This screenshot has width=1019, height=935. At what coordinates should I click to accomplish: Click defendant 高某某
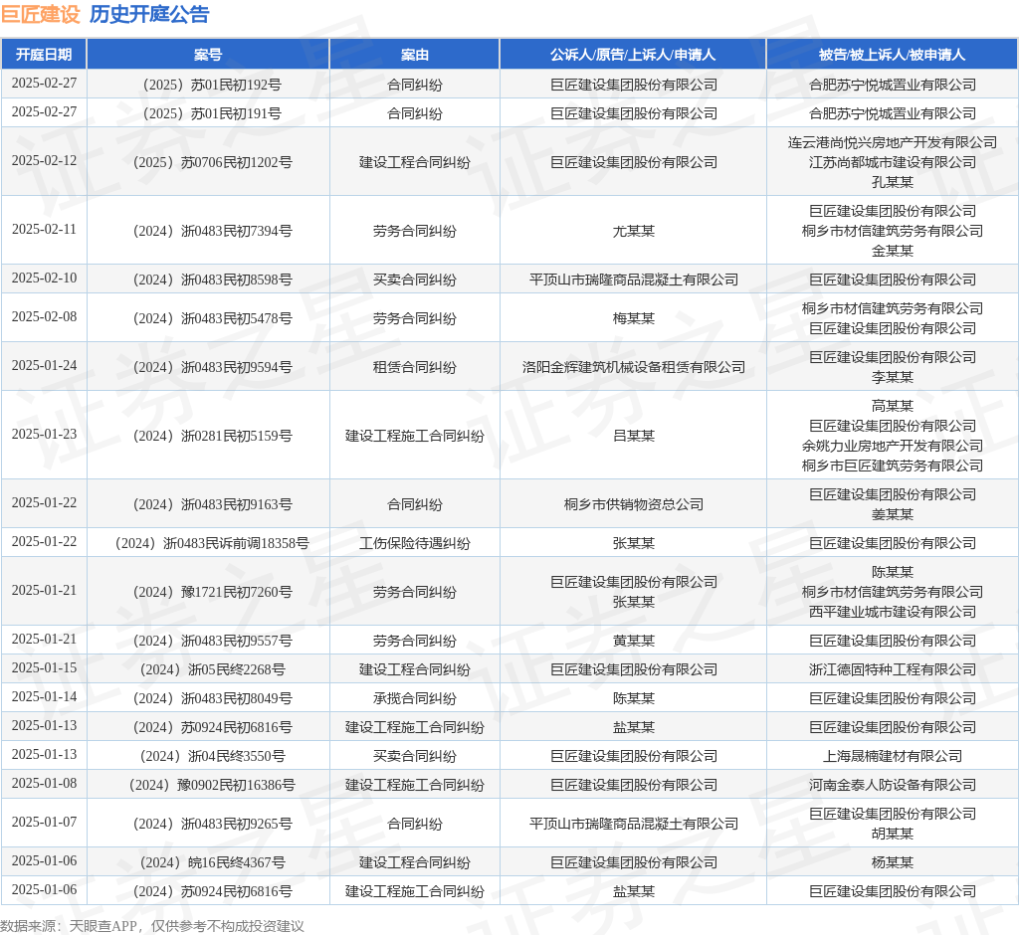pos(893,406)
